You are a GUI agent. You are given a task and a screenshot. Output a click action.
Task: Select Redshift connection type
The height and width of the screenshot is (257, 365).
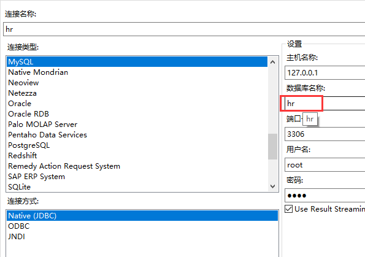click(137, 156)
